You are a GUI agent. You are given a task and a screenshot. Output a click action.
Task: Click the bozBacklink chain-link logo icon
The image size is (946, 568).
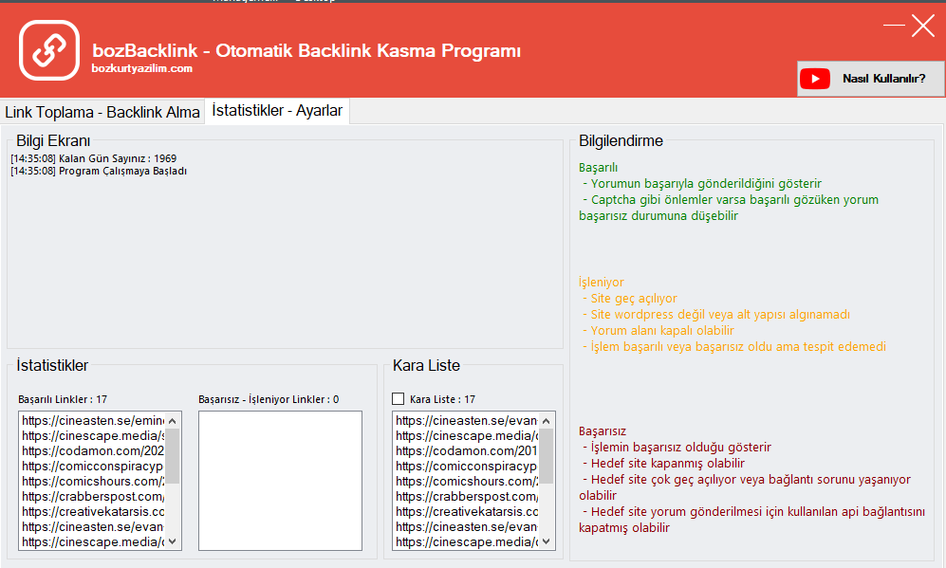(x=49, y=50)
